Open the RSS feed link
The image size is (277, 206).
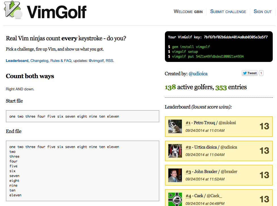coord(109,61)
